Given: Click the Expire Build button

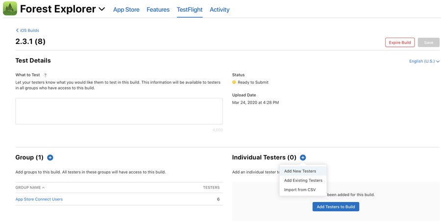Looking at the screenshot, I should click(400, 43).
